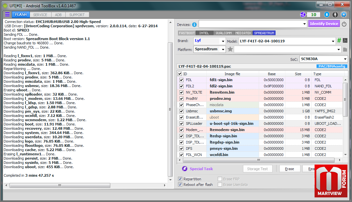
Task: Open the SUPPORT tab
Action: (77, 15)
